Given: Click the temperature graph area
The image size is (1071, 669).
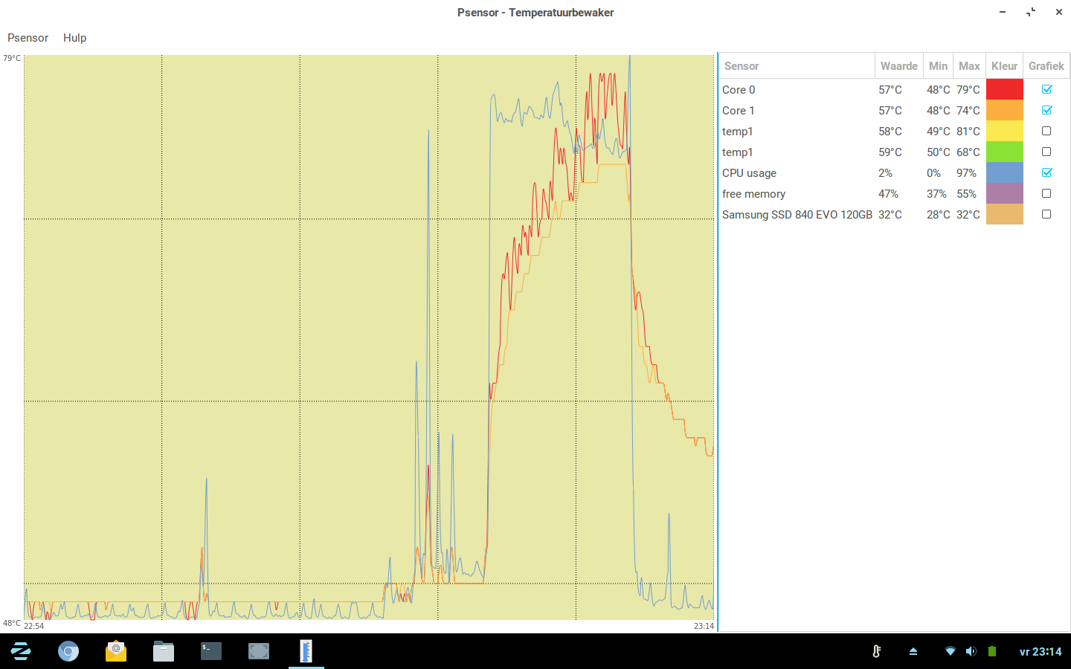Looking at the screenshot, I should 369,337.
